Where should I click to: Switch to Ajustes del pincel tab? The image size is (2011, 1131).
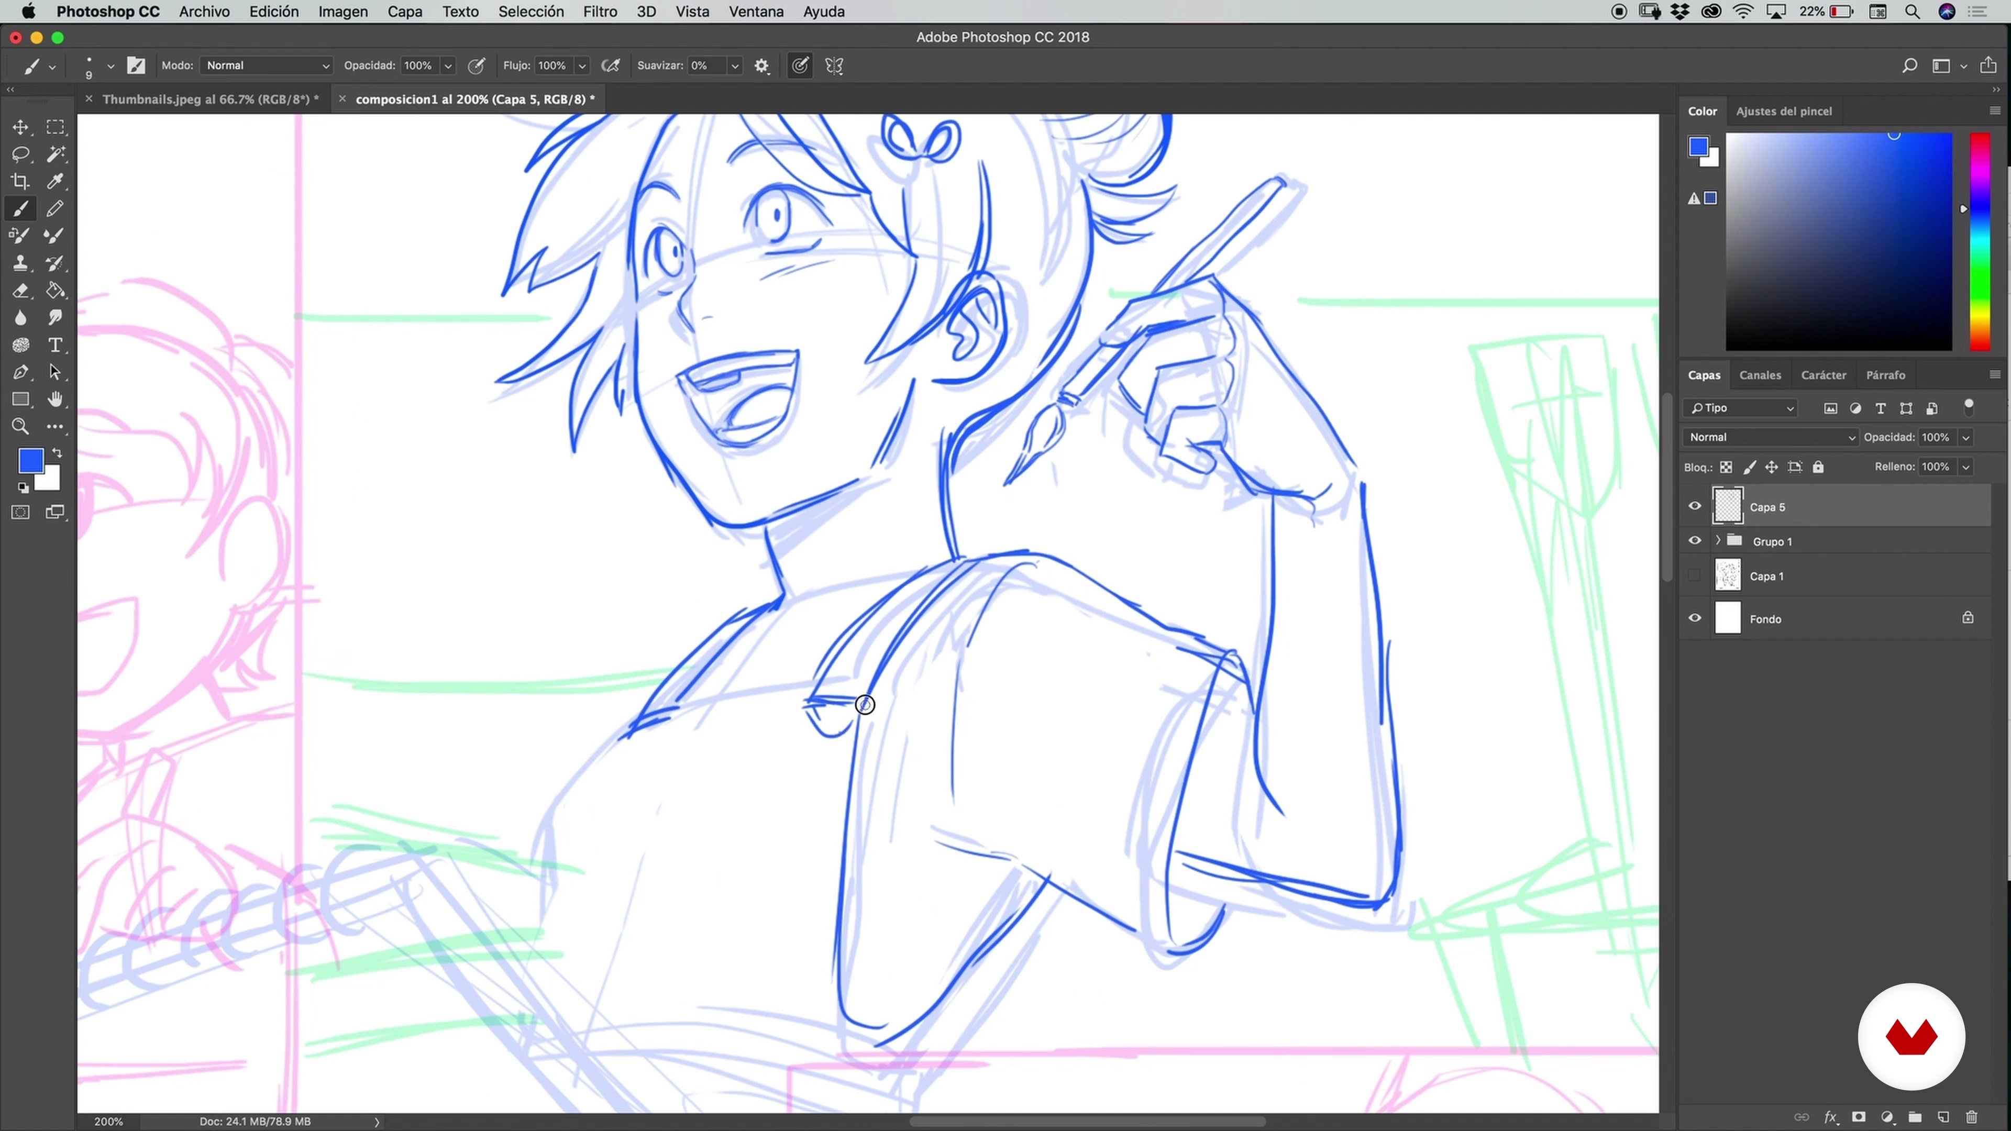1784,111
